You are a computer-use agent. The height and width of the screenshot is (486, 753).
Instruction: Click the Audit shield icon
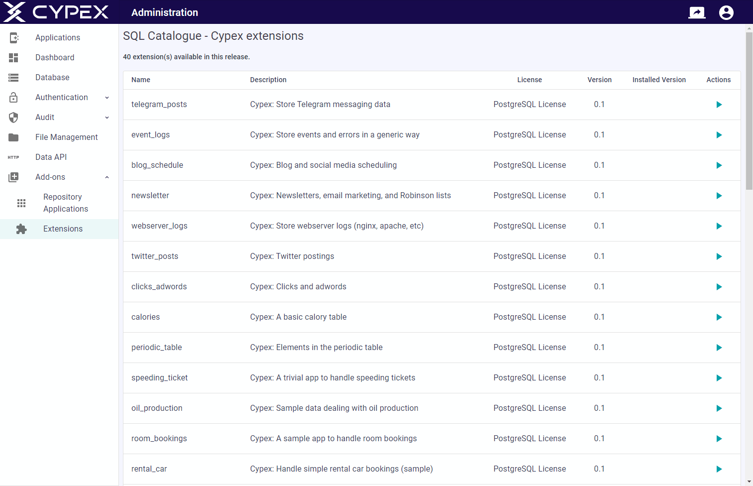coord(14,117)
